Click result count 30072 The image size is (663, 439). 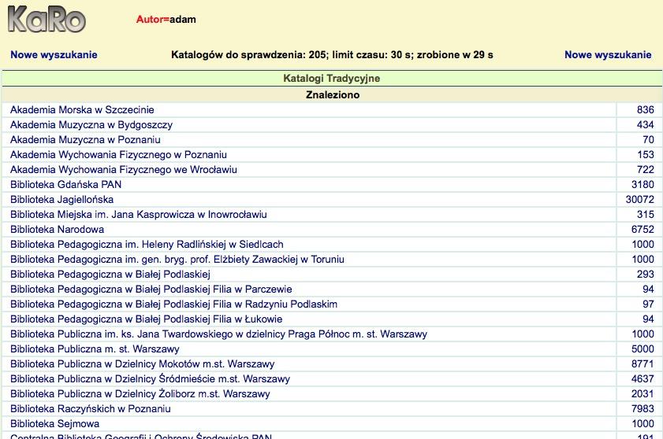click(x=640, y=200)
